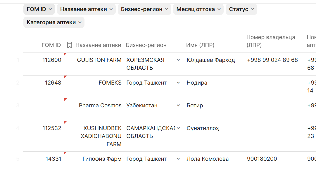The width and height of the screenshot is (316, 175).
Task: Expand the Узбекистан region dropdown arrow
Action: [x=178, y=106]
